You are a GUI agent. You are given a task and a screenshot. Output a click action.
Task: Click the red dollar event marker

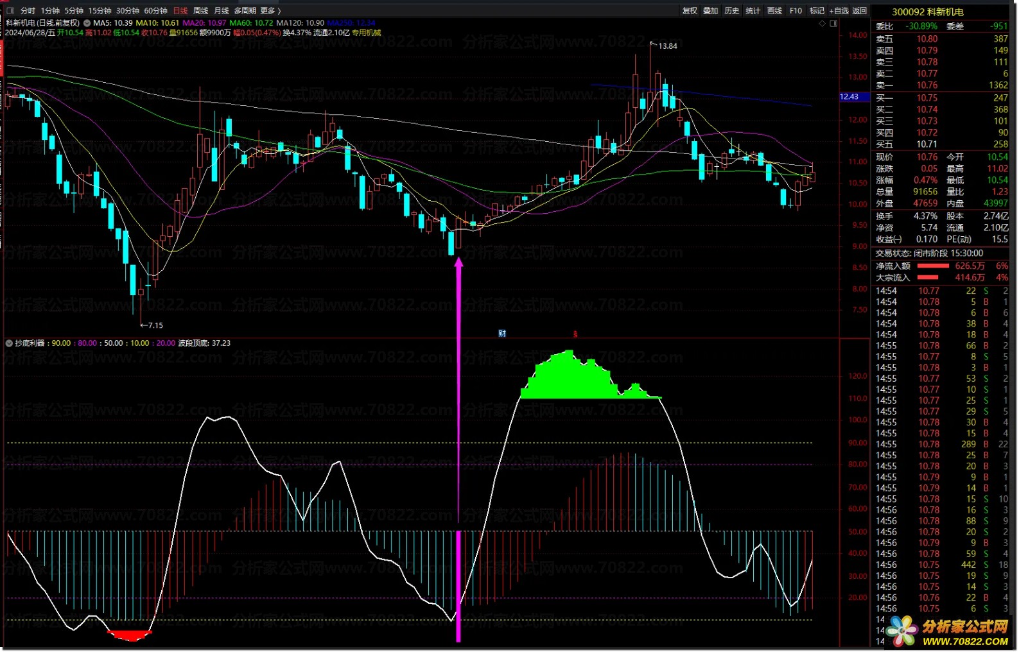click(x=575, y=334)
